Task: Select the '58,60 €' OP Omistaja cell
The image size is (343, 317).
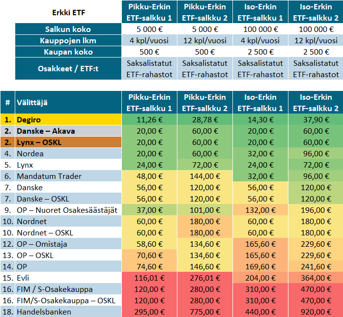Action: click(149, 244)
